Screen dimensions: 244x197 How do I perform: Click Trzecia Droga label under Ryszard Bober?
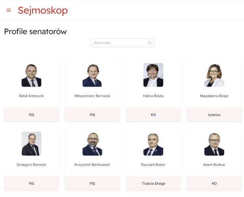pos(153,183)
